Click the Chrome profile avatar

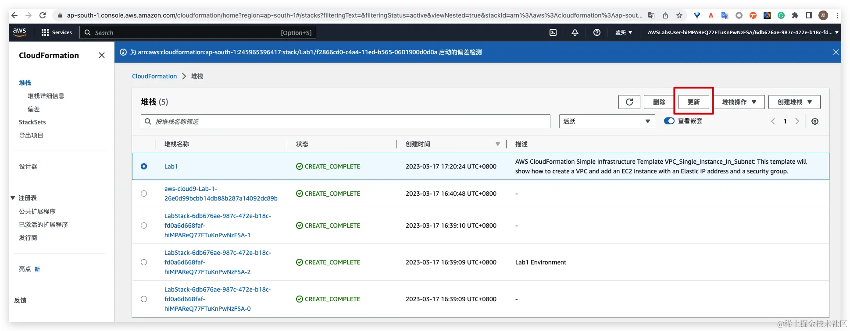click(x=823, y=15)
